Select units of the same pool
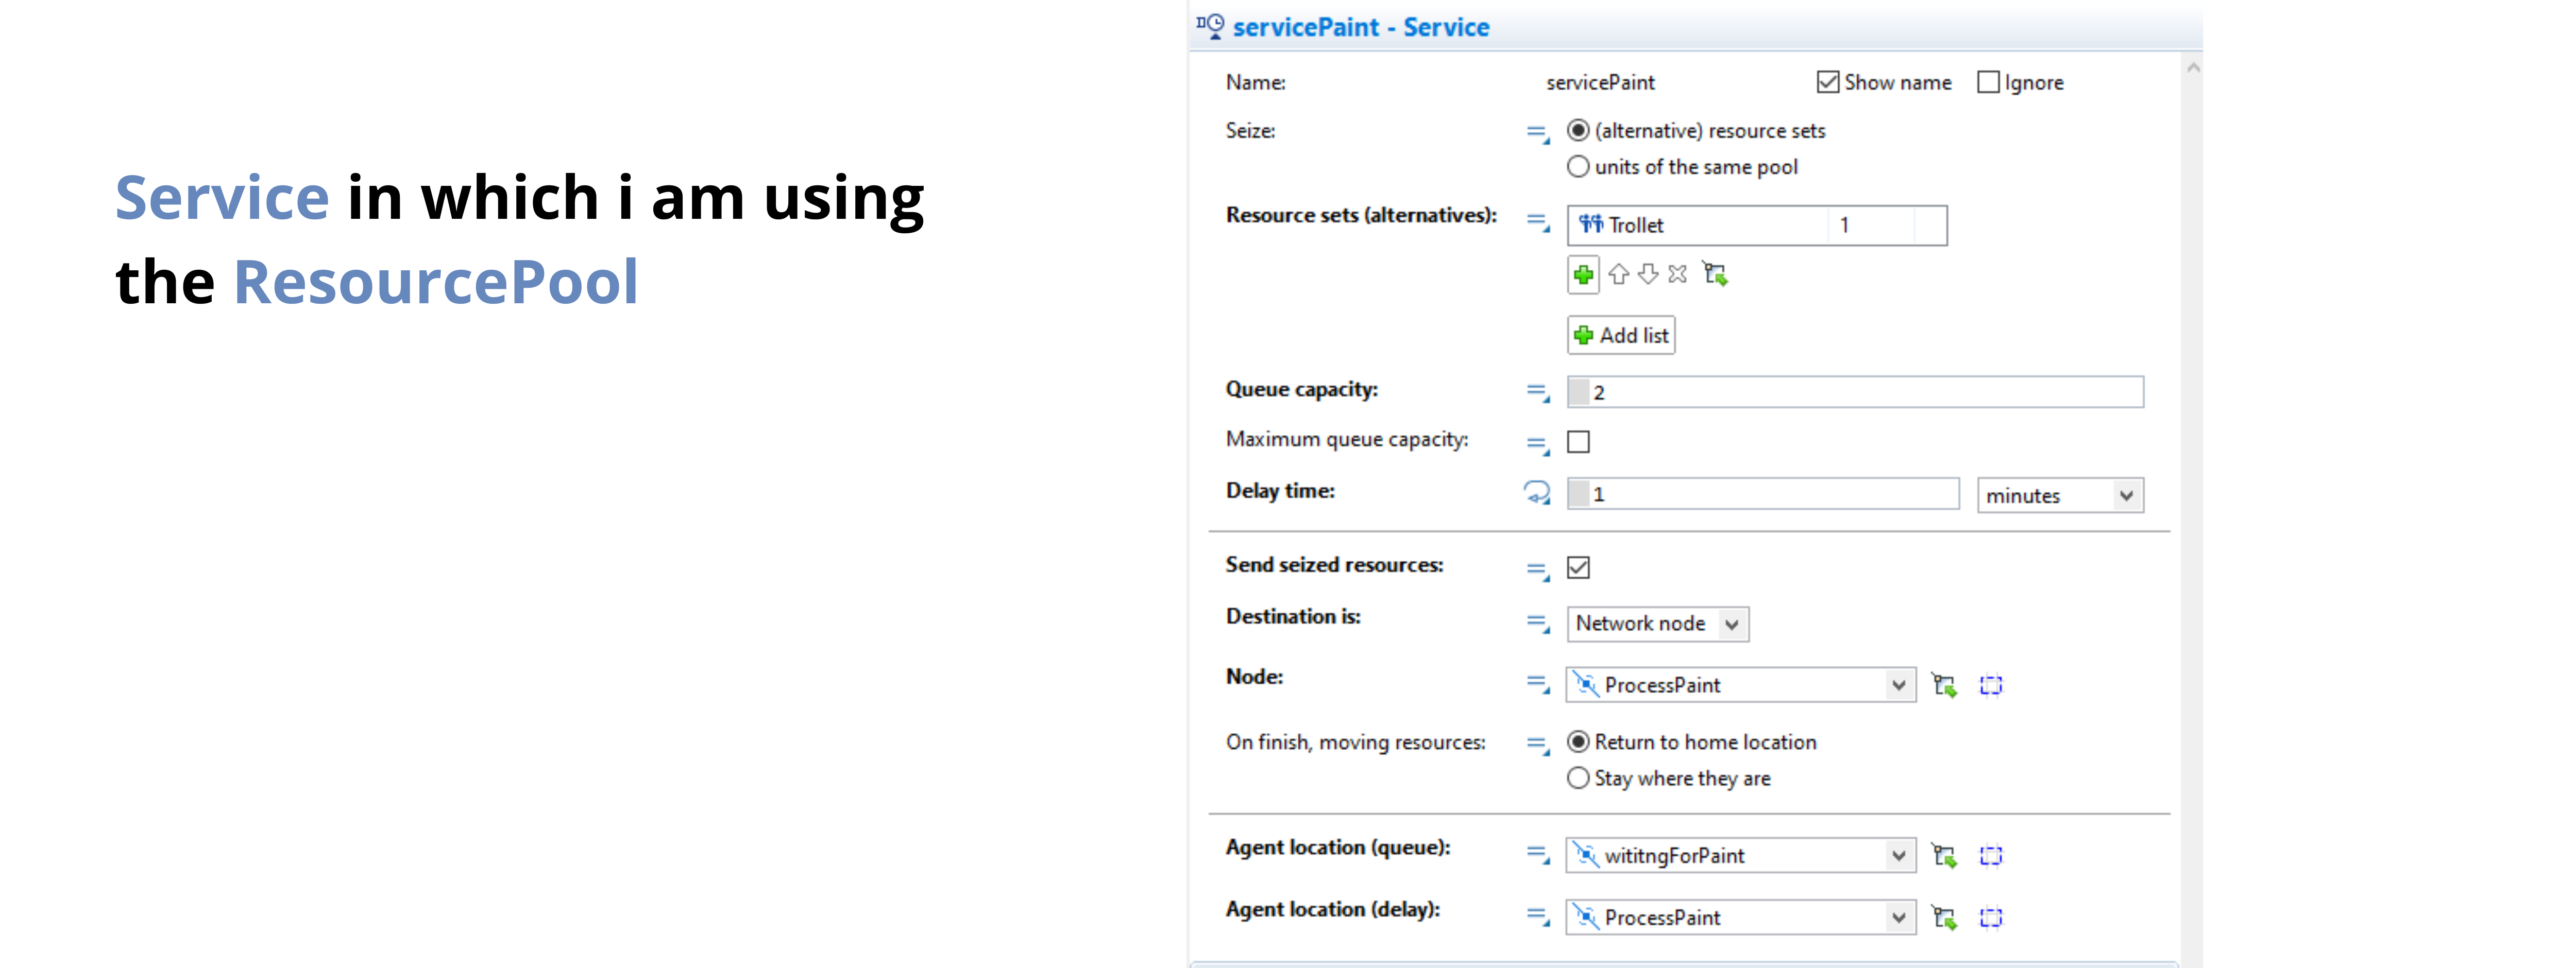Screen dimensions: 2576x968 pyautogui.click(x=1578, y=167)
